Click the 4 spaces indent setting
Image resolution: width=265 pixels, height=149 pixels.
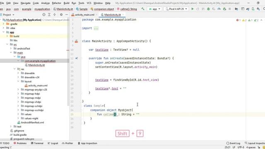click(251, 147)
